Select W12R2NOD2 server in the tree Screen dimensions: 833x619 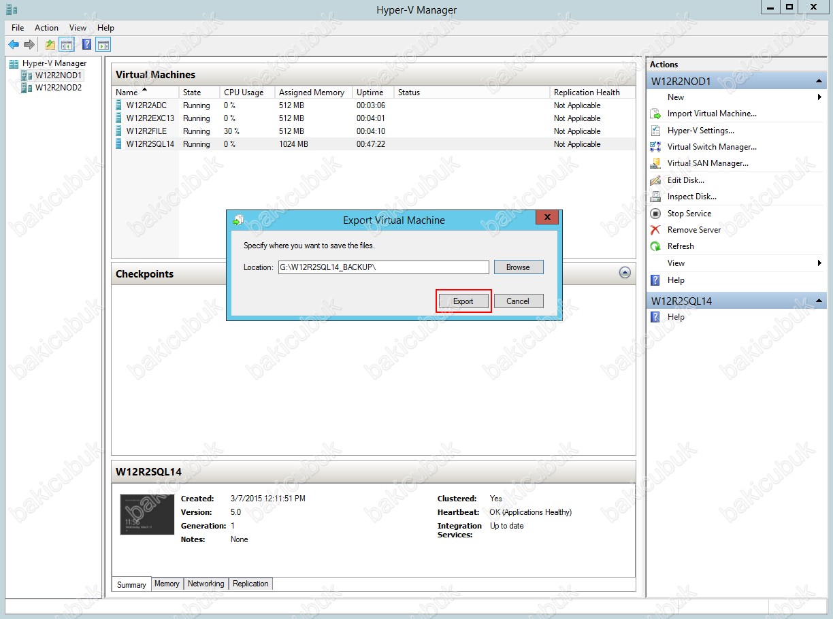click(59, 88)
